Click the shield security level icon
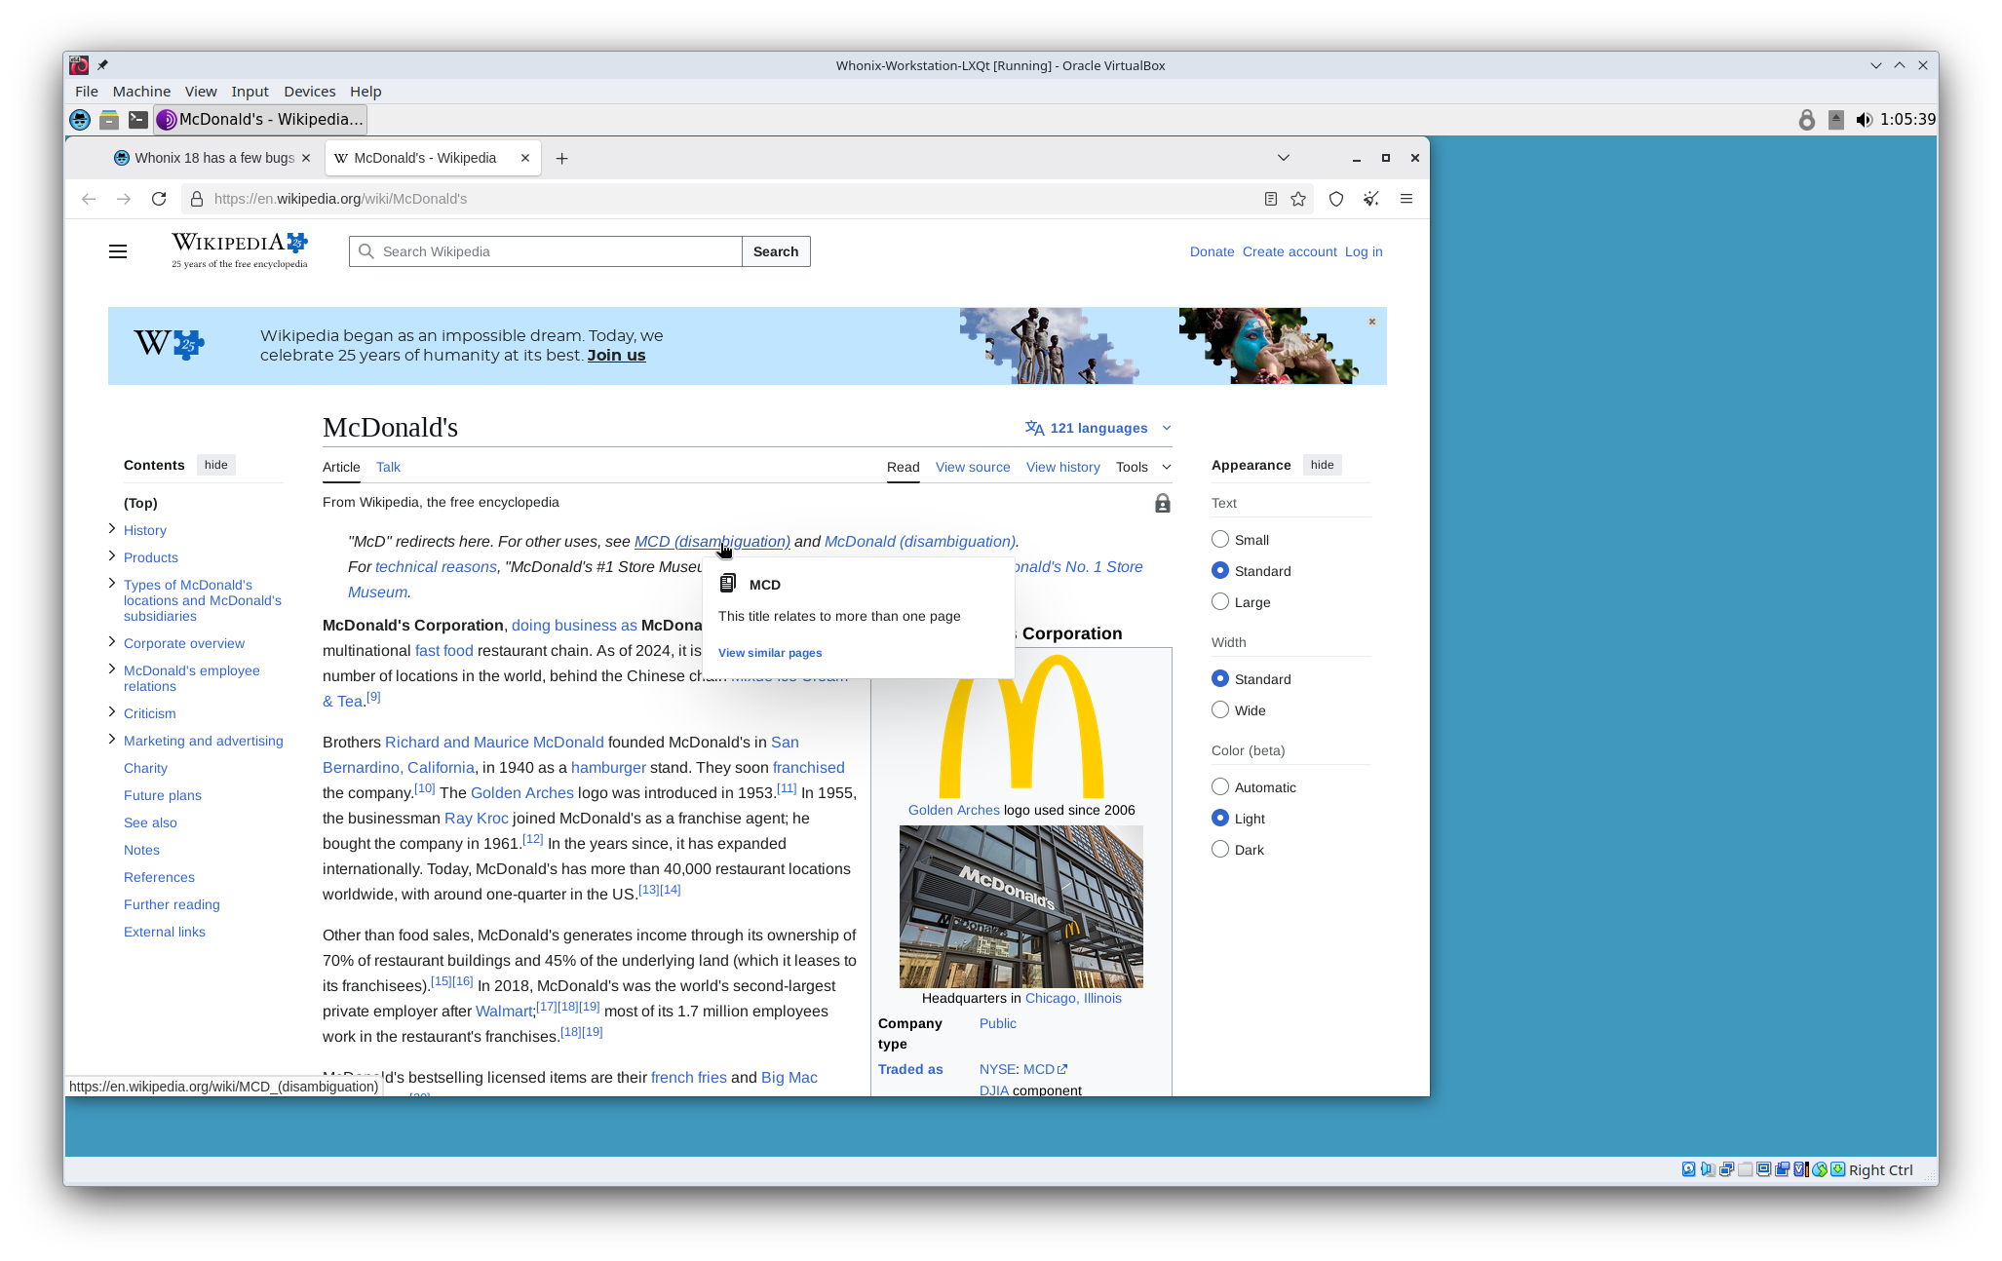2002x1261 pixels. [x=1336, y=199]
